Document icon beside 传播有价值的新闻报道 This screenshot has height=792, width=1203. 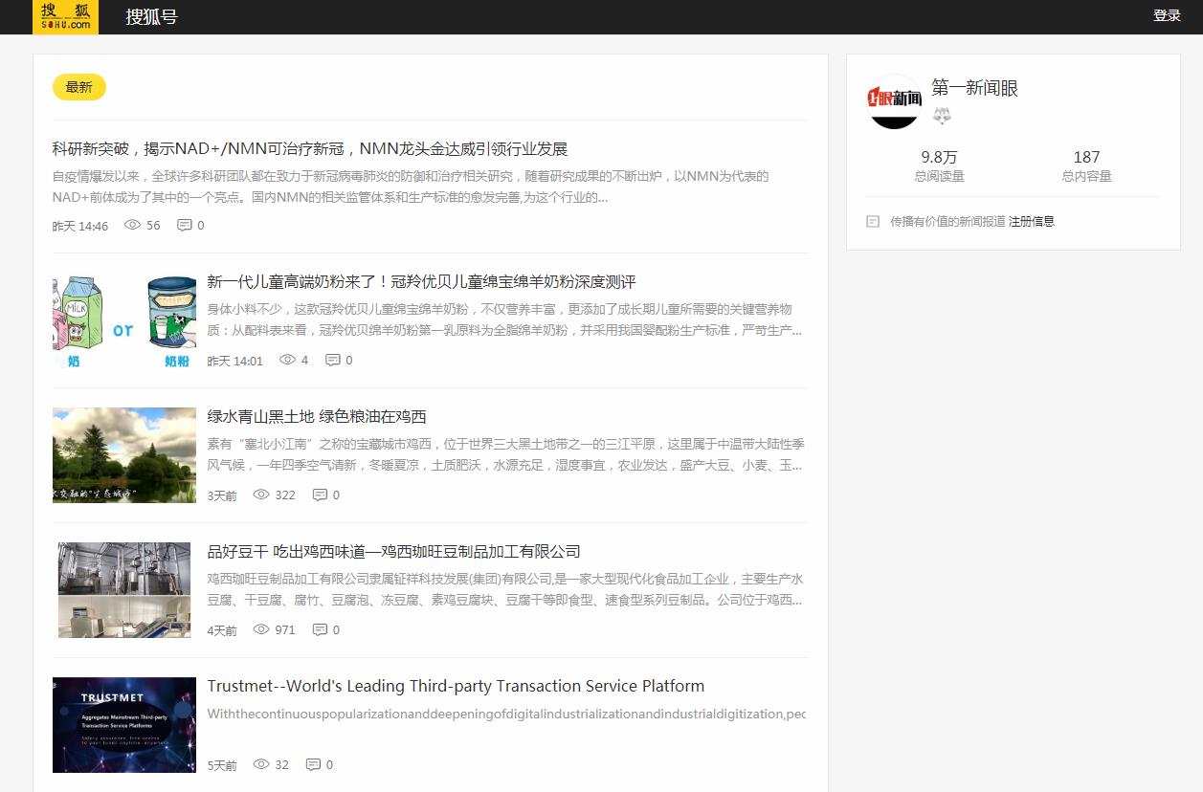[x=873, y=221]
